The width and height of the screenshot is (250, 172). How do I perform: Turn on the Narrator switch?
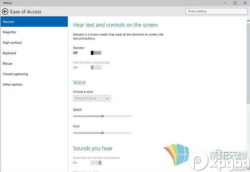pos(96,53)
